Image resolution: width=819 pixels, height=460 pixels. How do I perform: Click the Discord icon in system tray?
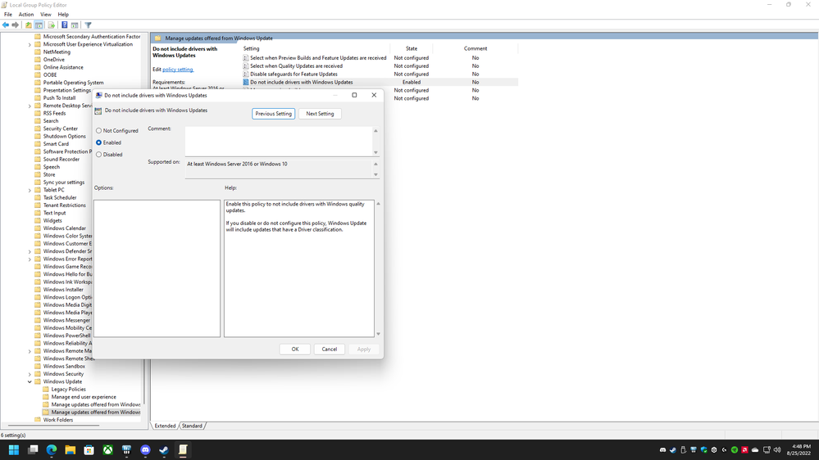[663, 449]
